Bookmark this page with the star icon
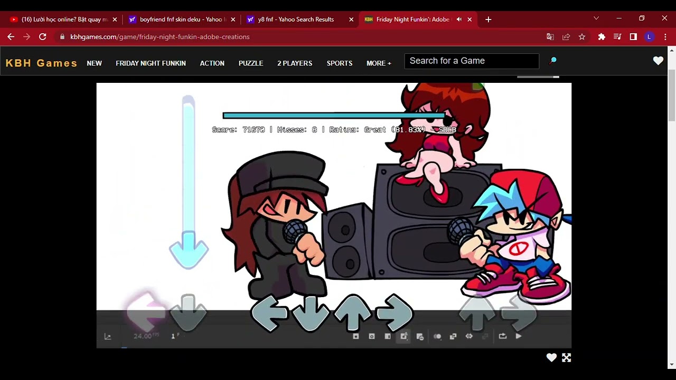 point(582,37)
